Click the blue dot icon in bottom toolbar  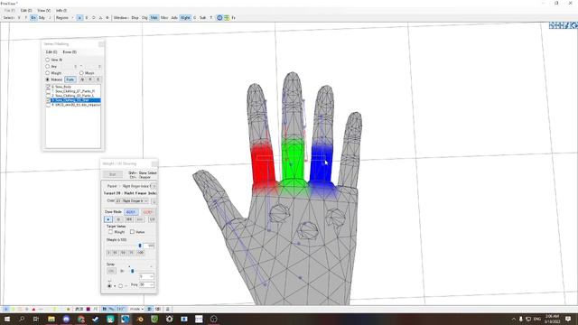(6, 309)
